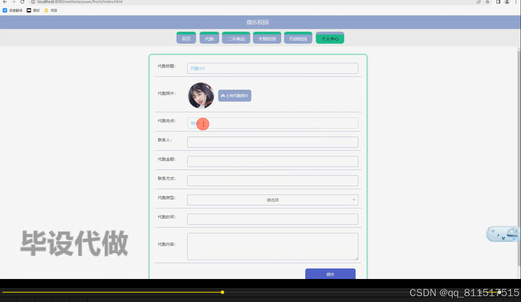Image resolution: width=521 pixels, height=302 pixels.
Task: Click the upload cloud icon on 上传代跑照片
Action: pos(223,95)
